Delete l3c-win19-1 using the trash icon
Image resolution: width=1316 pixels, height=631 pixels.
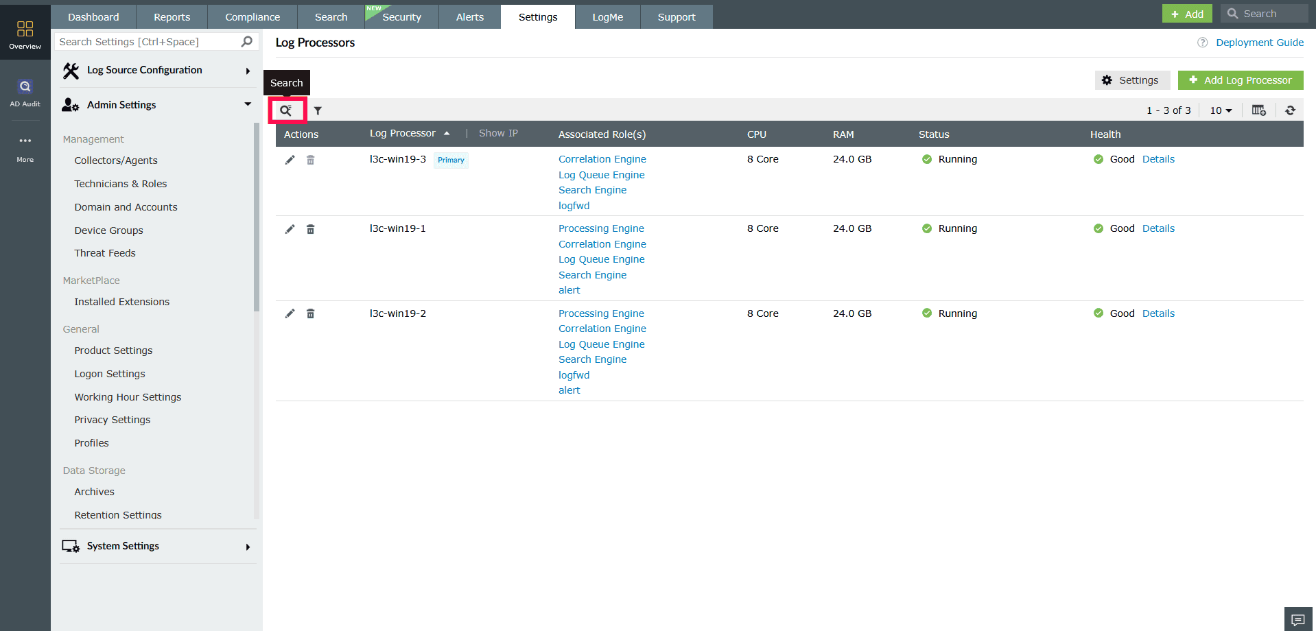310,228
